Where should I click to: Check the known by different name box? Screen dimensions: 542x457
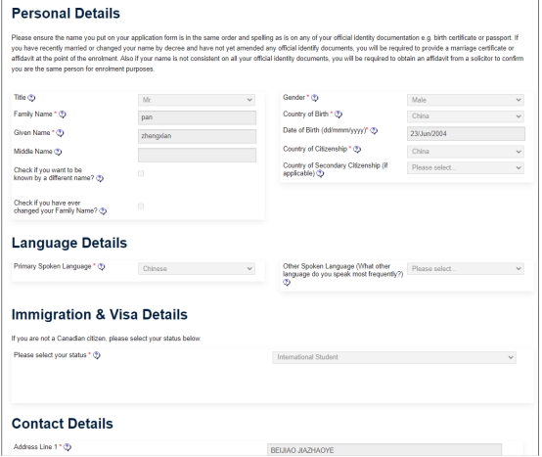click(x=141, y=173)
